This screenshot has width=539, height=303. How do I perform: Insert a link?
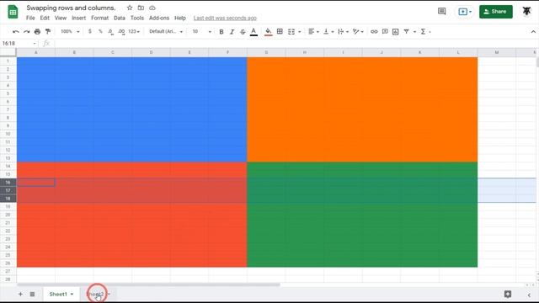[374, 32]
